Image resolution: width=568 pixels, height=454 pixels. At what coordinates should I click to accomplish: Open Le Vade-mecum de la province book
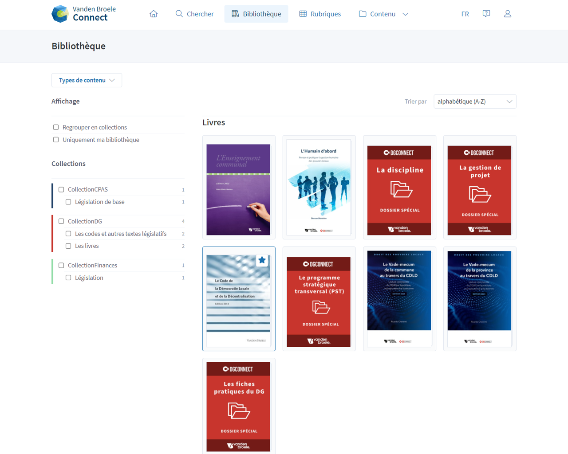point(480,299)
